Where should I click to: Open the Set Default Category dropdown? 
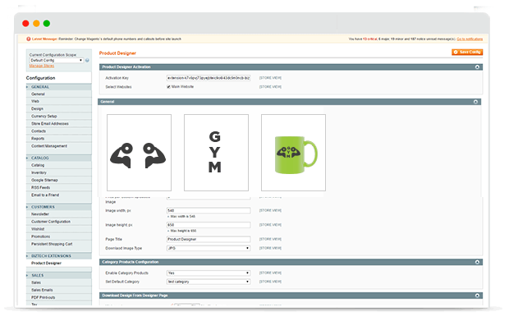coord(209,282)
